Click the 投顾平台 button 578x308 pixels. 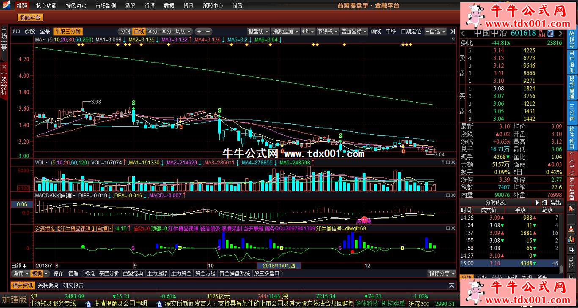30,18
